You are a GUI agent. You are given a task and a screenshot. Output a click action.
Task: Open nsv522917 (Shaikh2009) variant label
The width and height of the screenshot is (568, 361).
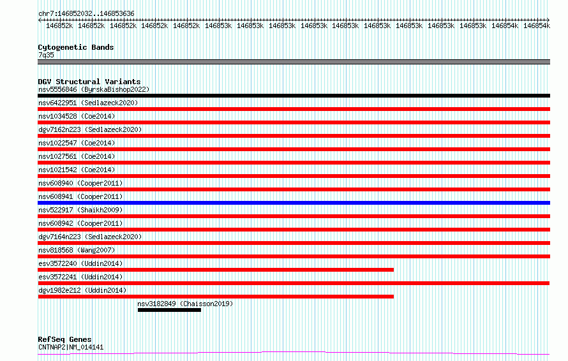[80, 210]
